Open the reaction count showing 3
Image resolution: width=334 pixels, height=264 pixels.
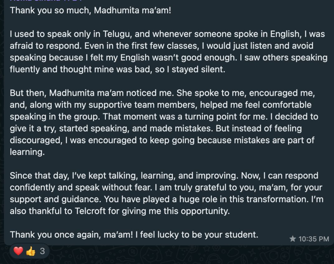click(42, 251)
